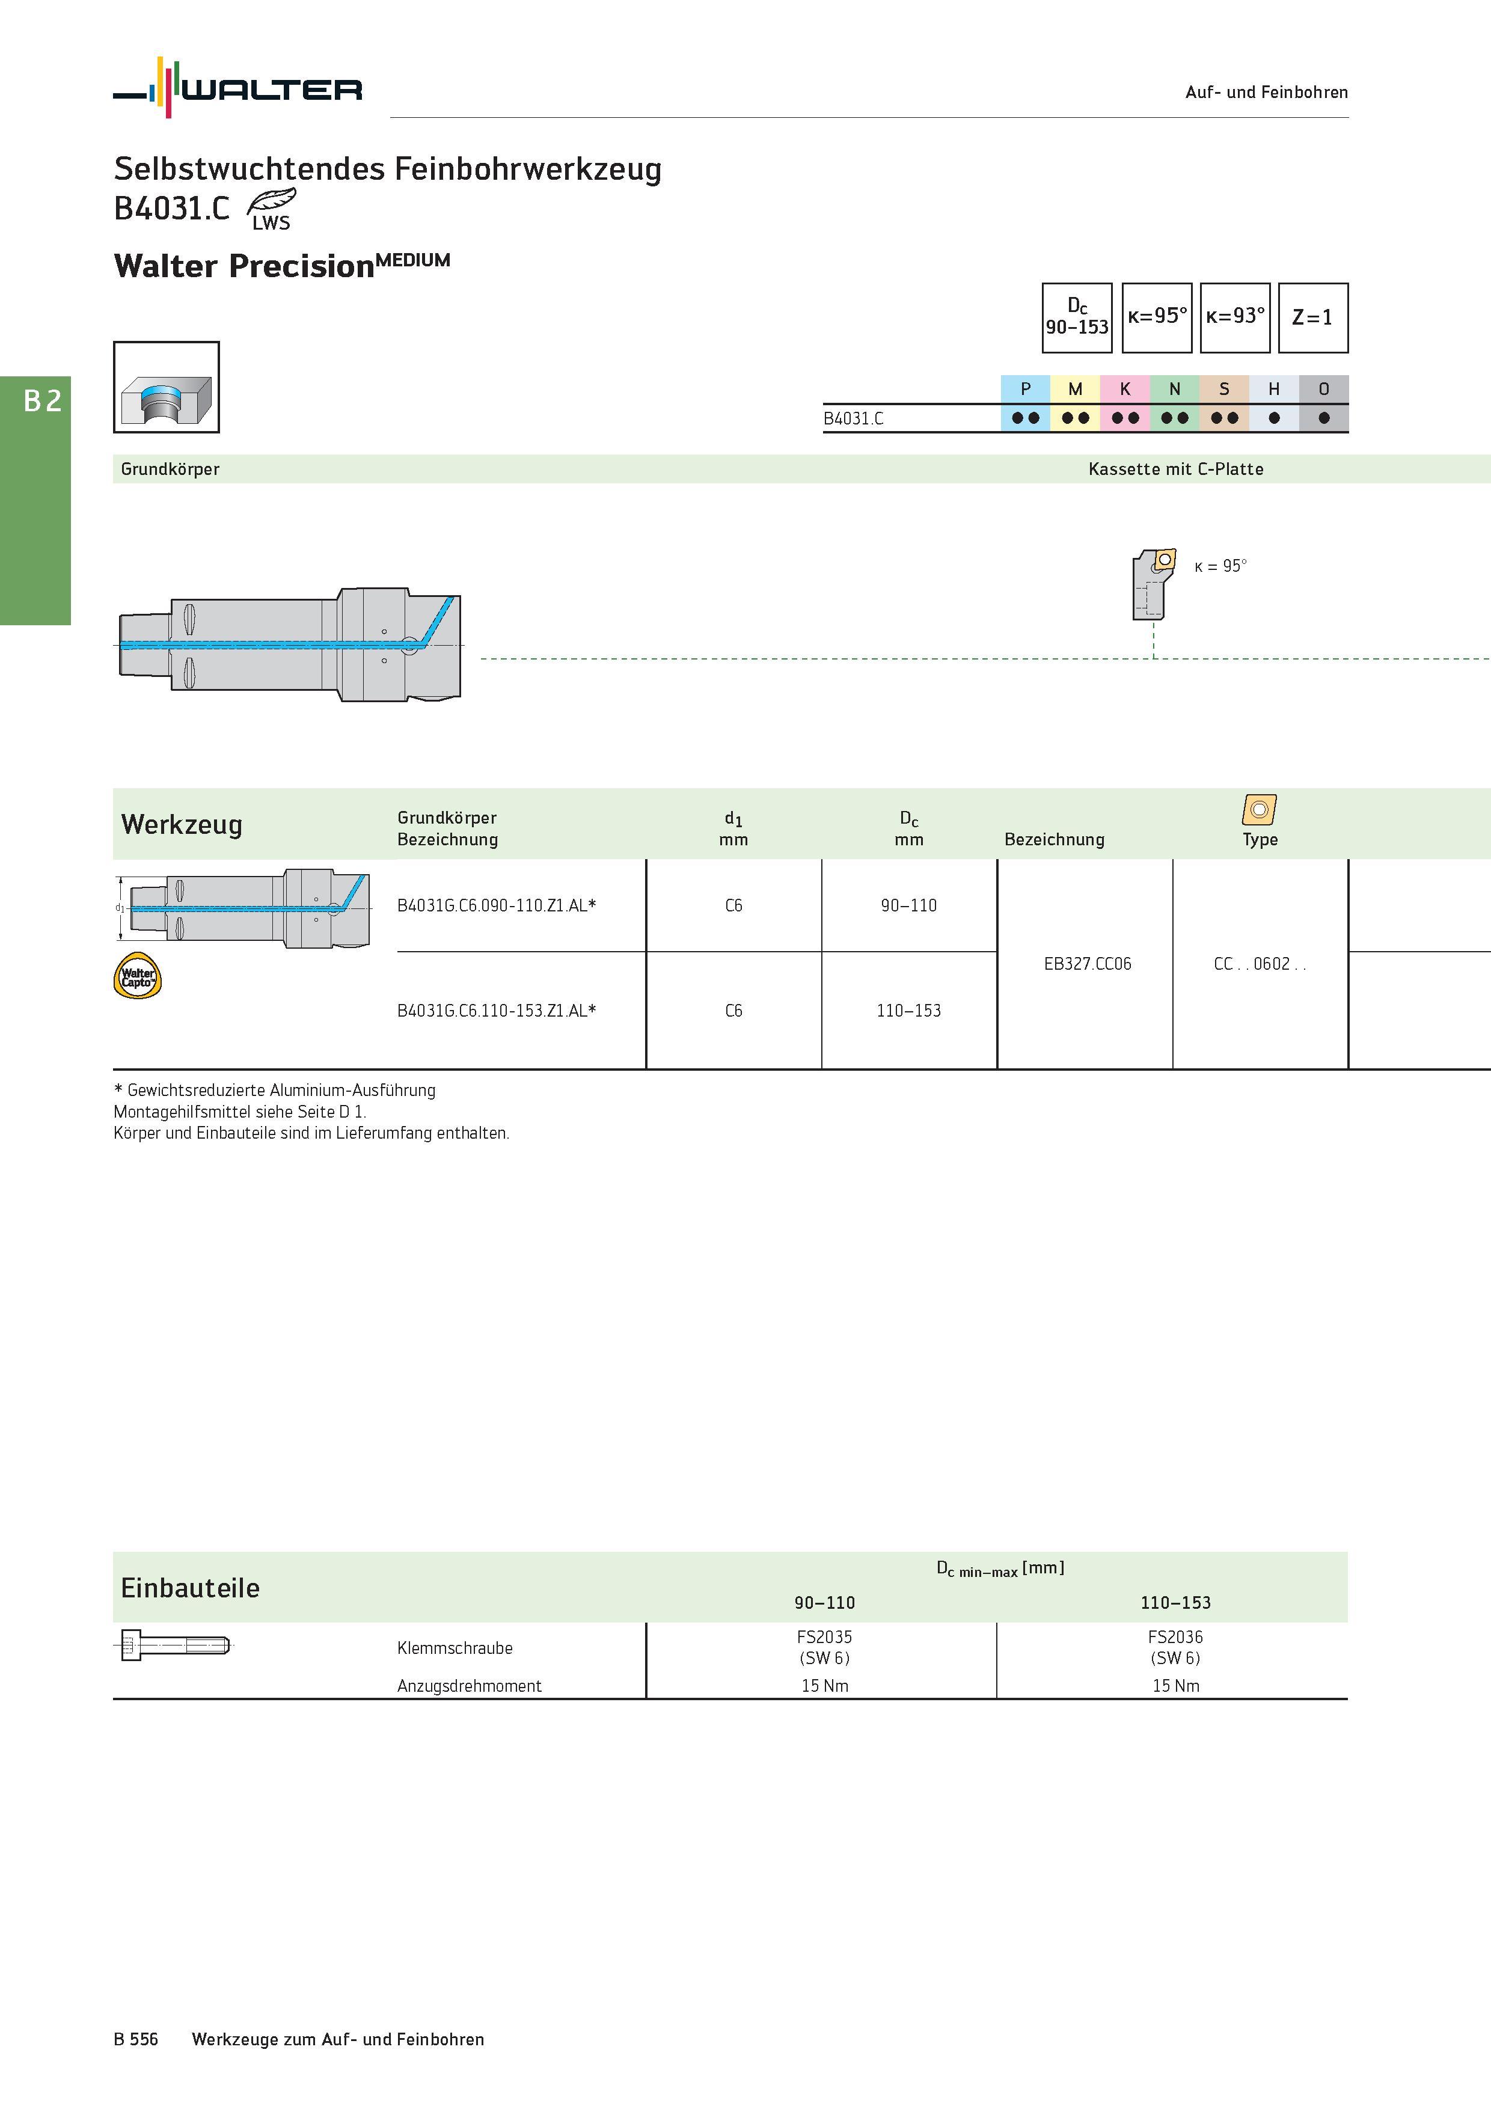Click the grey O material swatch

1324,403
